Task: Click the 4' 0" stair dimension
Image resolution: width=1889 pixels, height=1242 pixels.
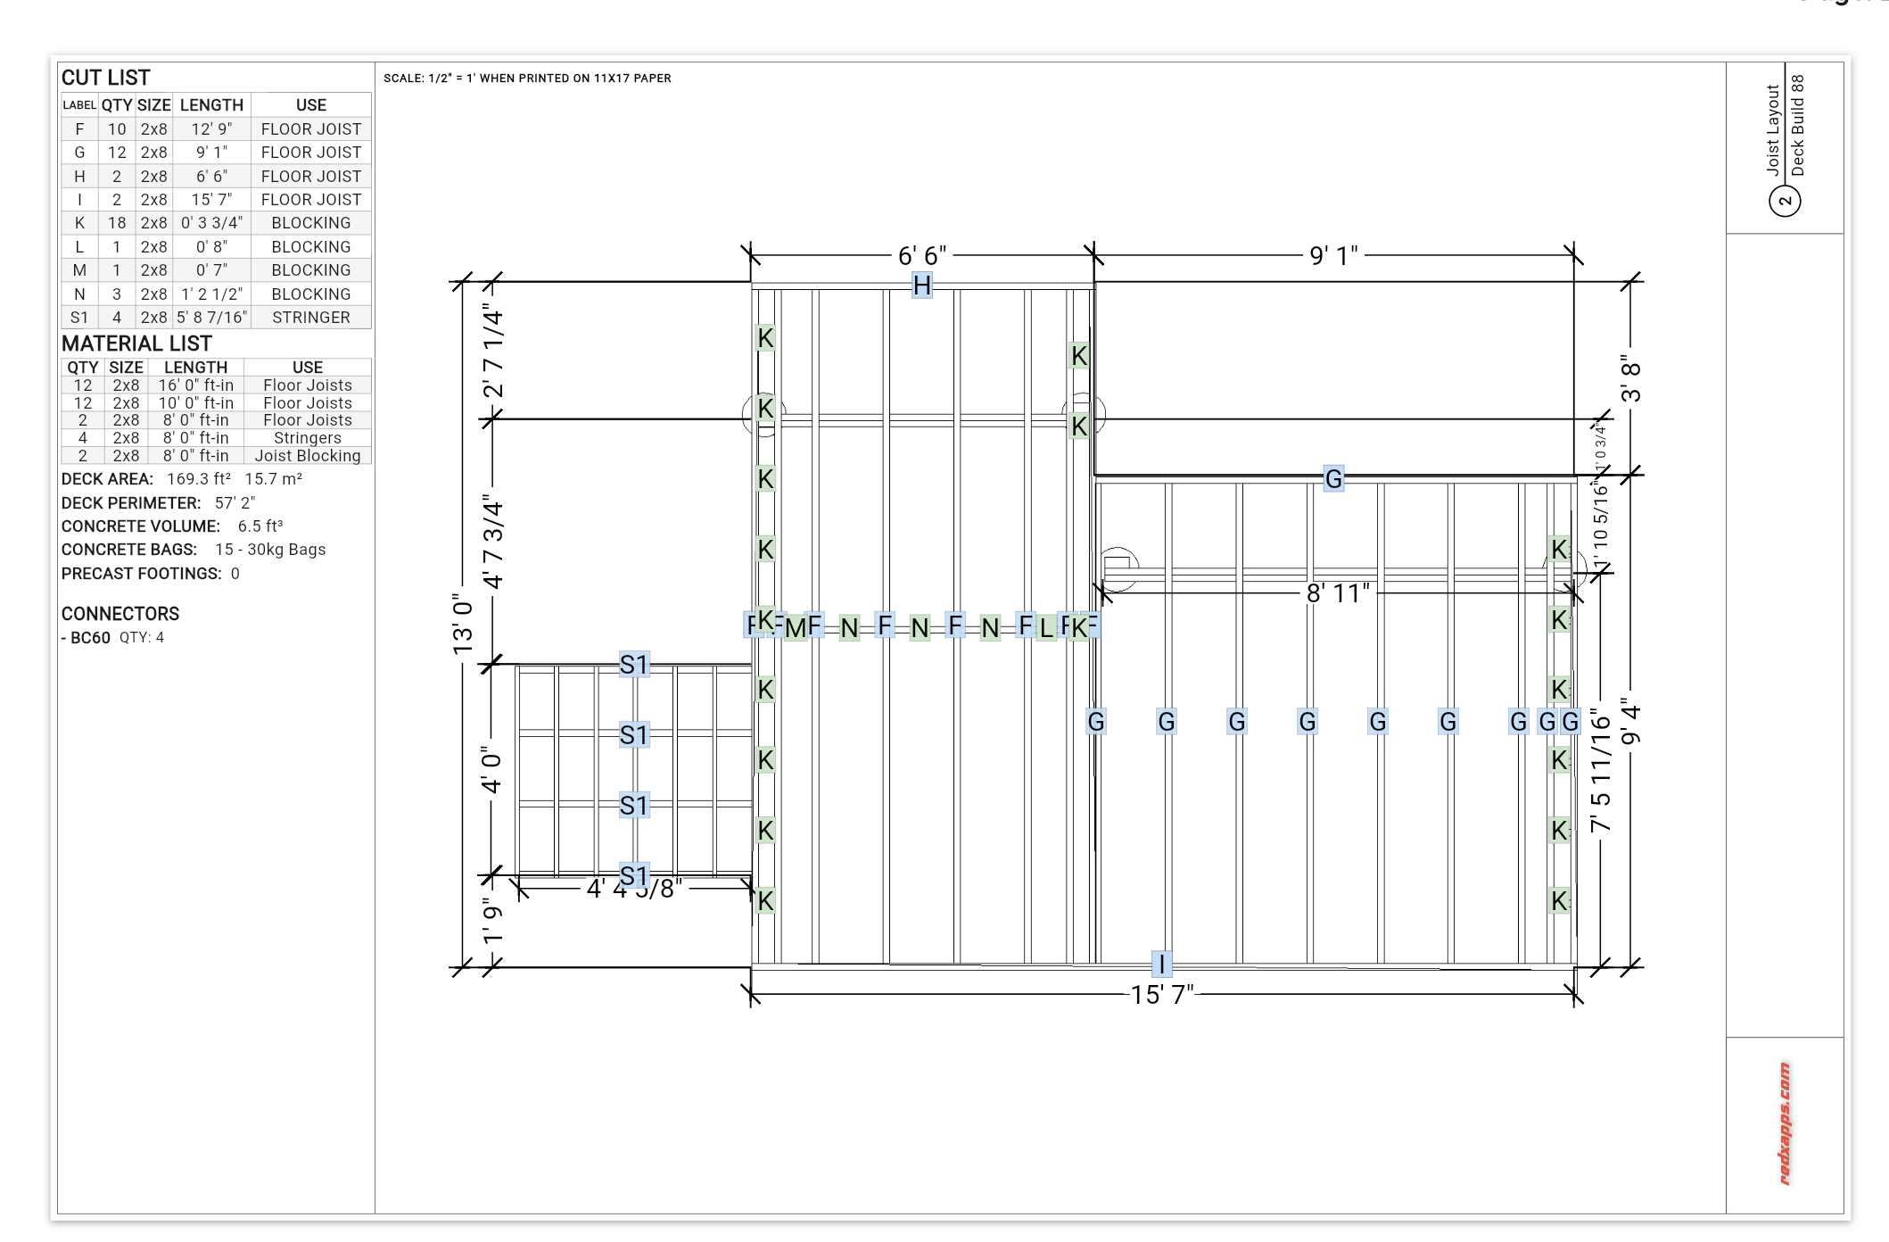Action: pyautogui.click(x=491, y=770)
